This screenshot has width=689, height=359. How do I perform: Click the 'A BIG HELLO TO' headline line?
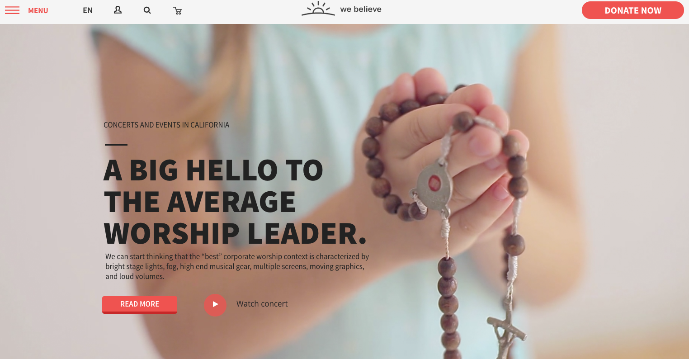[213, 170]
